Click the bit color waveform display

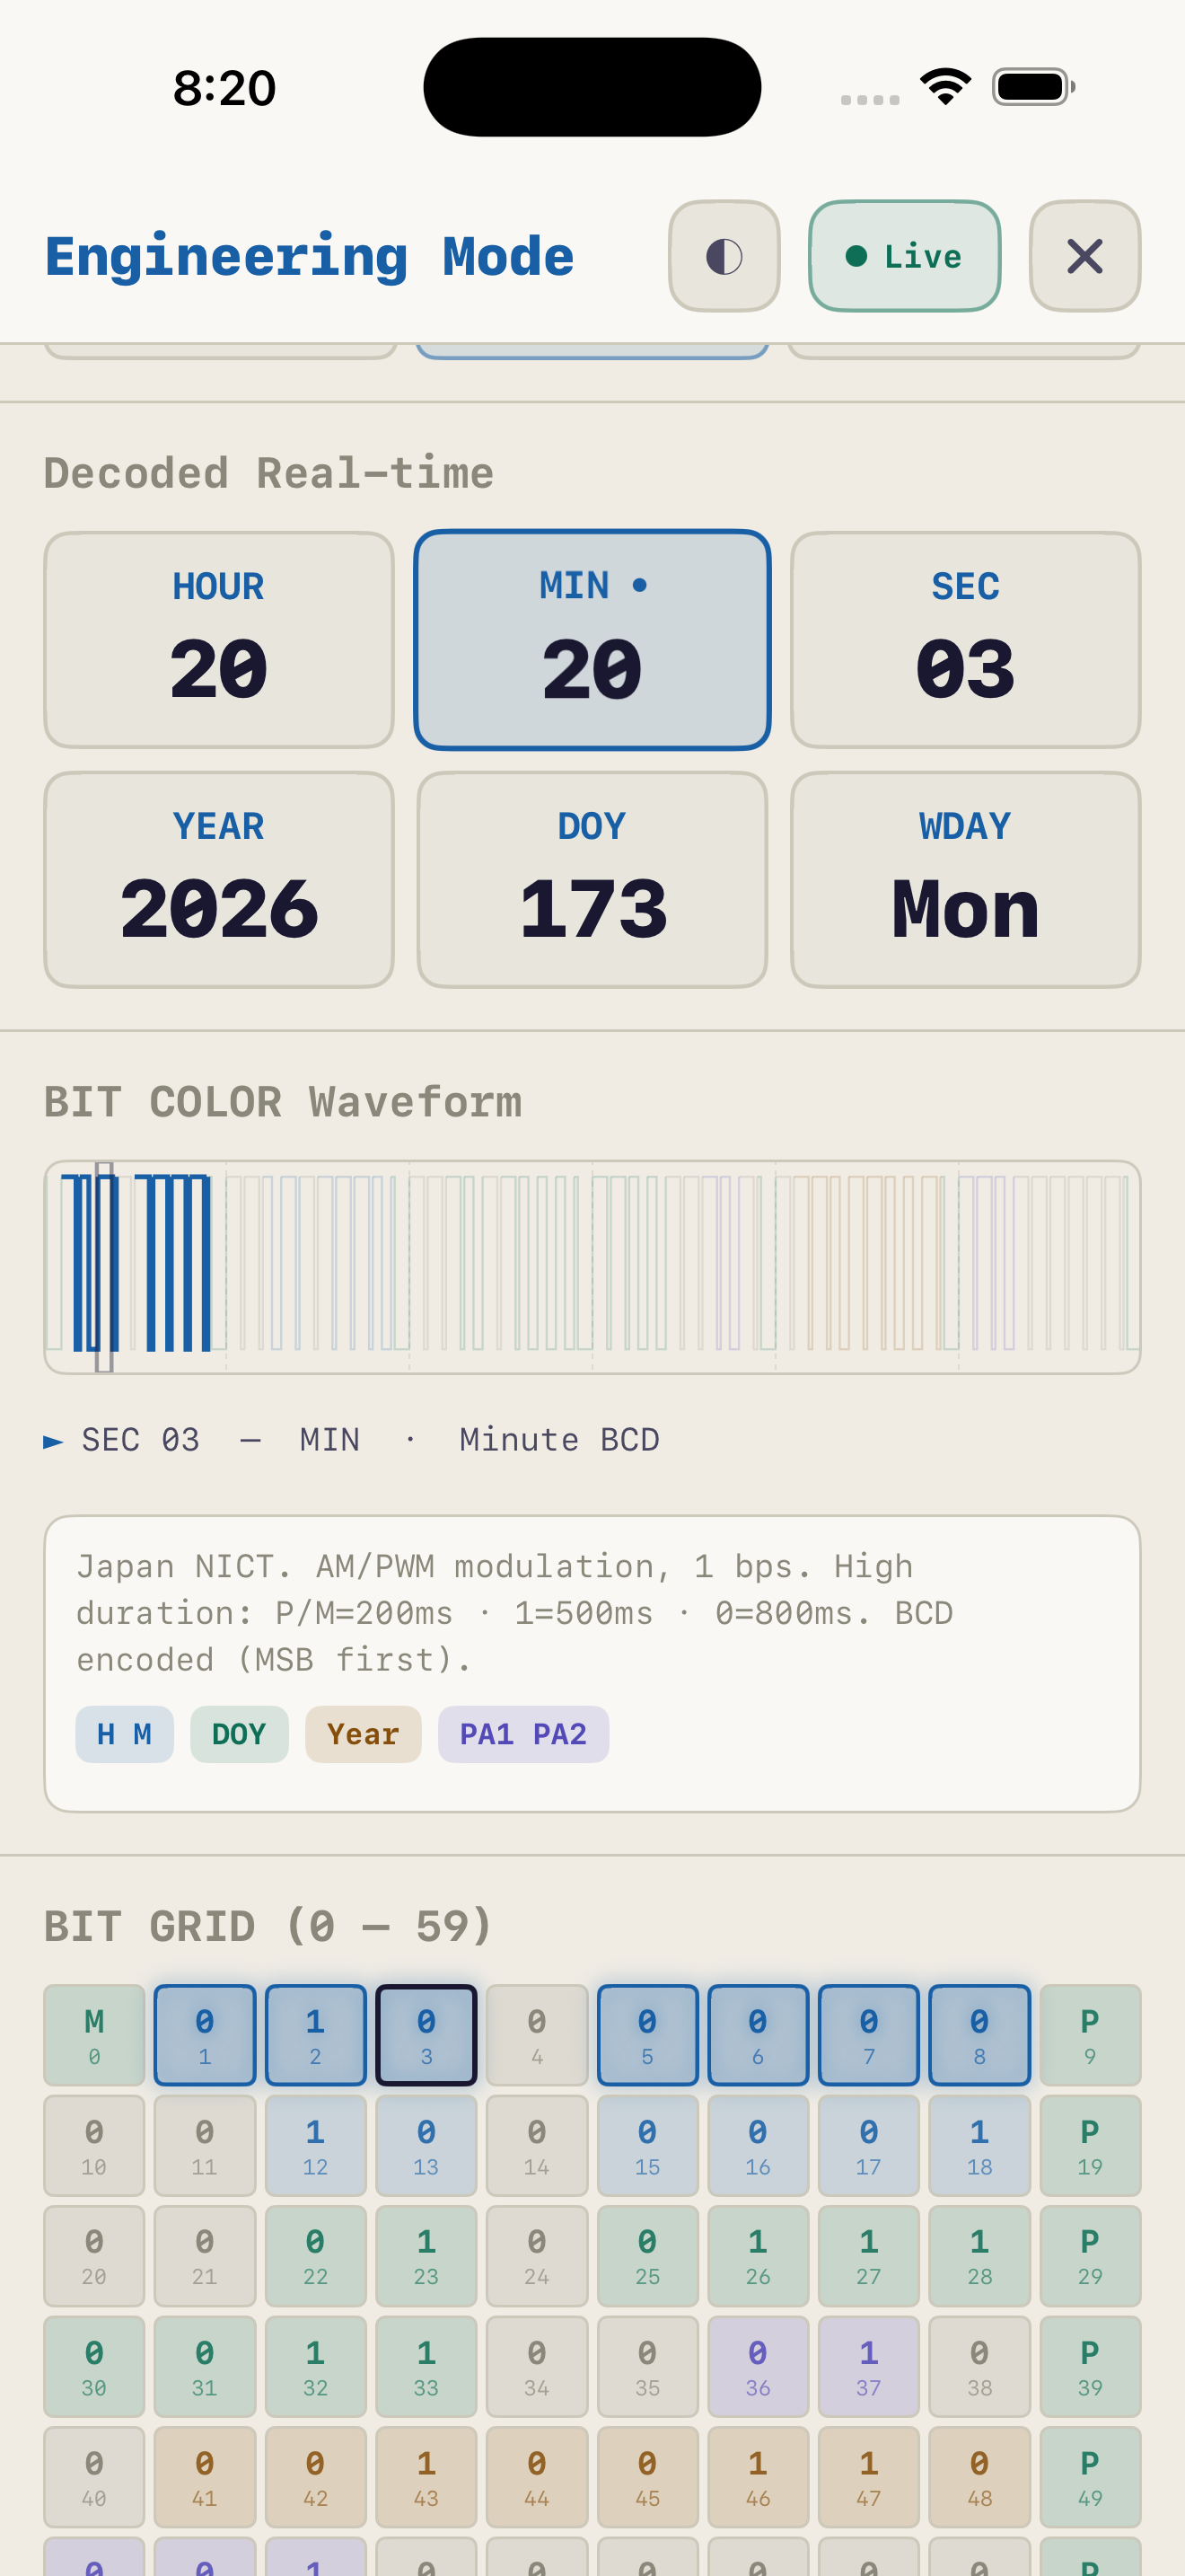(x=592, y=1267)
